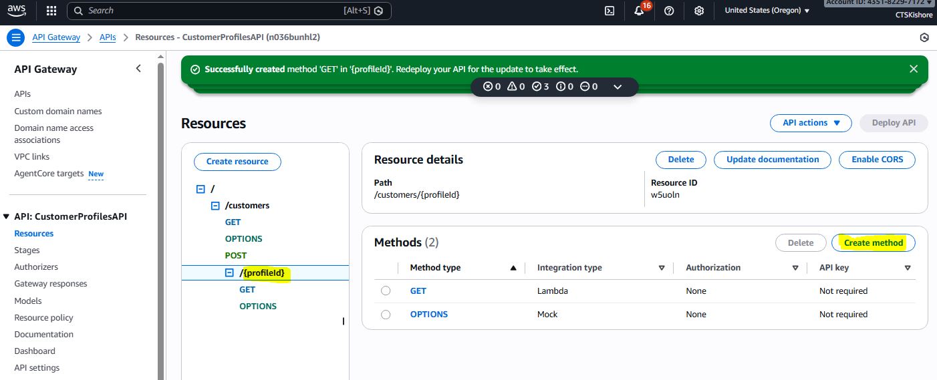937x380 pixels.
Task: Collapse the /{profileId} tree node
Action: click(x=229, y=273)
